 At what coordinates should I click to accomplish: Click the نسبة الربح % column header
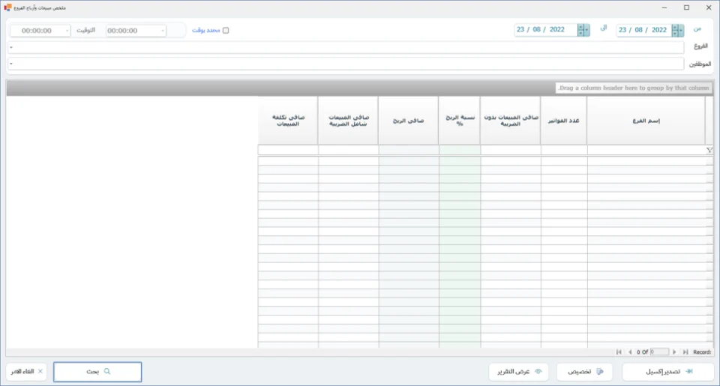pyautogui.click(x=460, y=121)
